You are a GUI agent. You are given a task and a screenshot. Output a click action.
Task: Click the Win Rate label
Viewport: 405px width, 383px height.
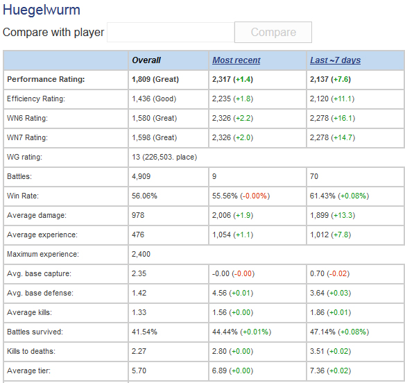[23, 196]
